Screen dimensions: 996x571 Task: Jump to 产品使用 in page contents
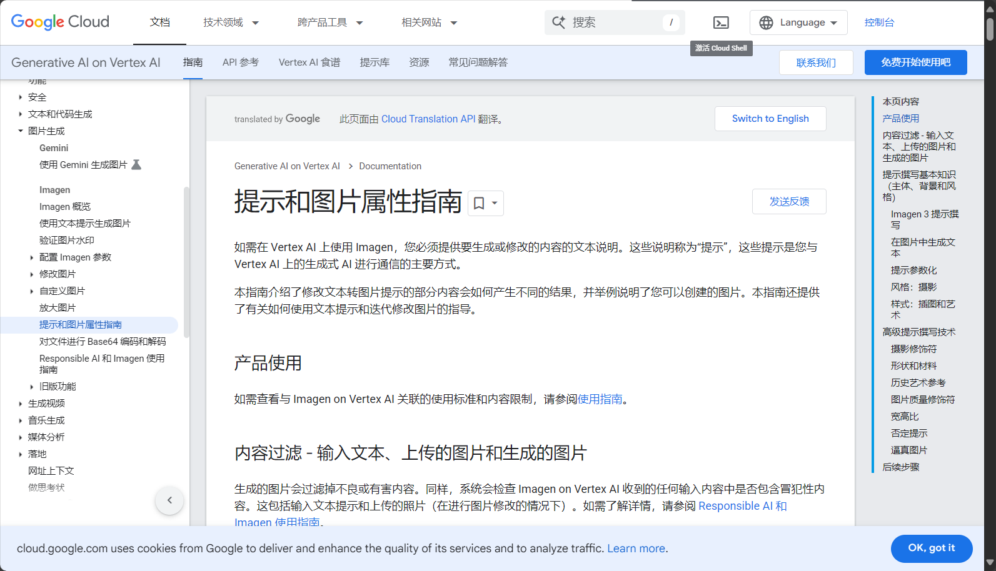point(901,118)
